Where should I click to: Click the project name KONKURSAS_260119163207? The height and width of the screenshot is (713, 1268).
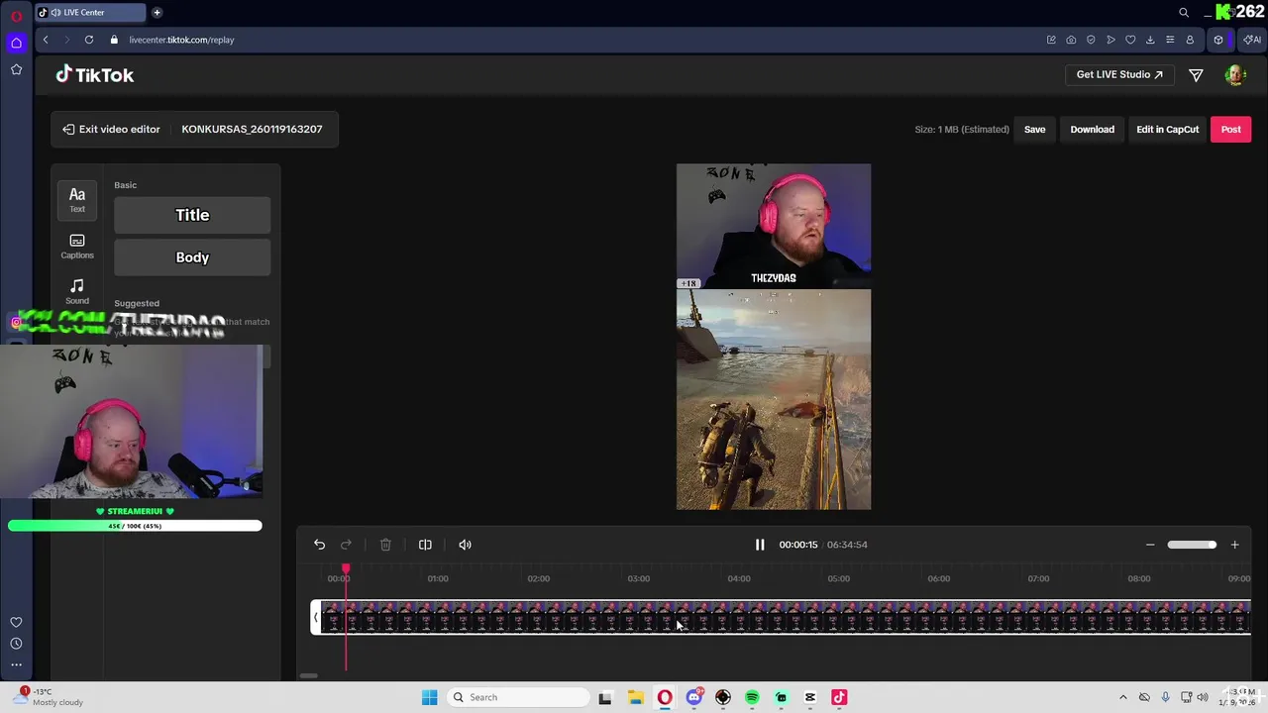pos(252,129)
